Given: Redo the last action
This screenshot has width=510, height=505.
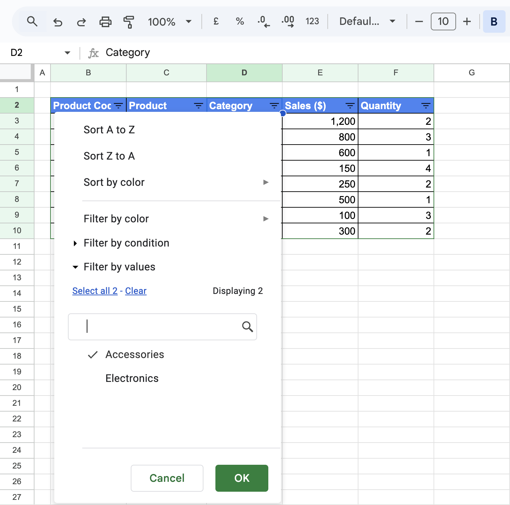Looking at the screenshot, I should 81,22.
